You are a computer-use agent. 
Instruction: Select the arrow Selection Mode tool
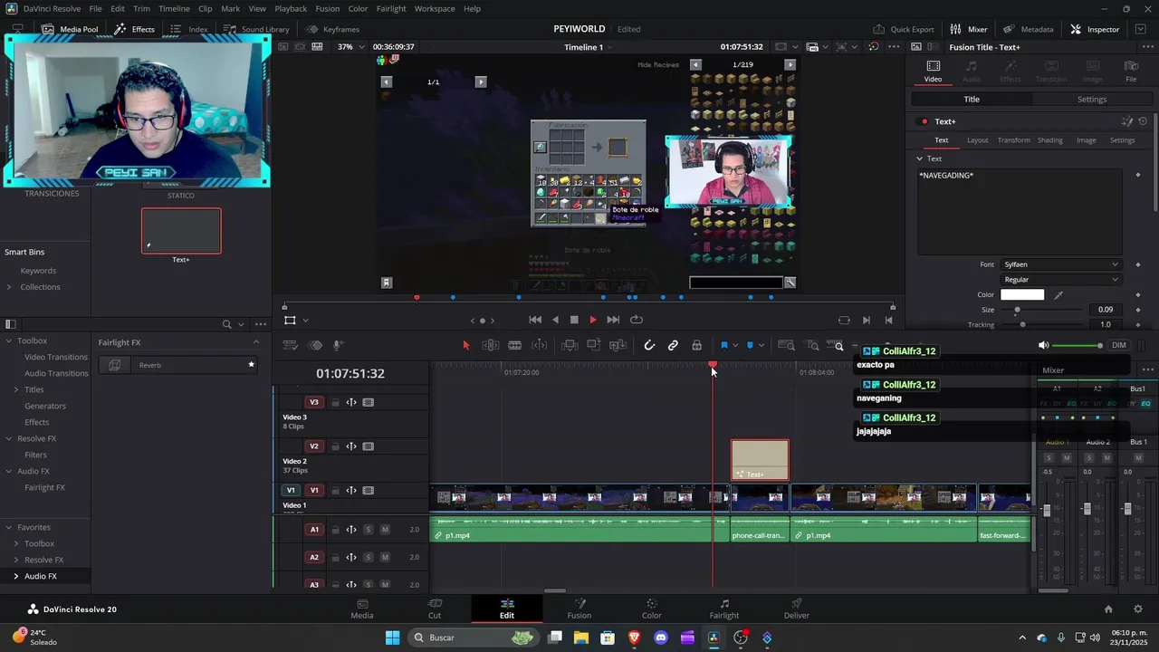click(x=466, y=345)
